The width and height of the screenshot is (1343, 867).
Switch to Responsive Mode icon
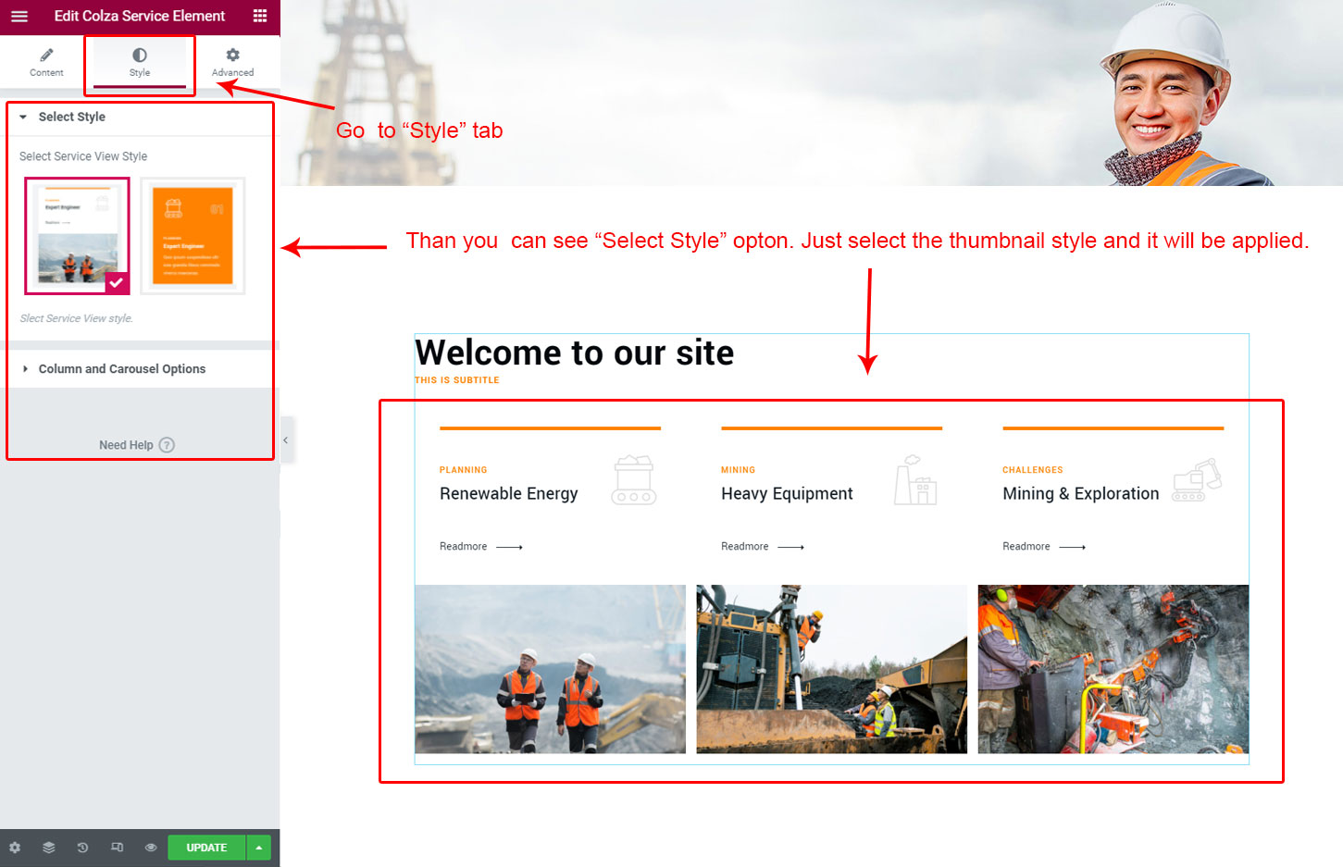[x=117, y=848]
